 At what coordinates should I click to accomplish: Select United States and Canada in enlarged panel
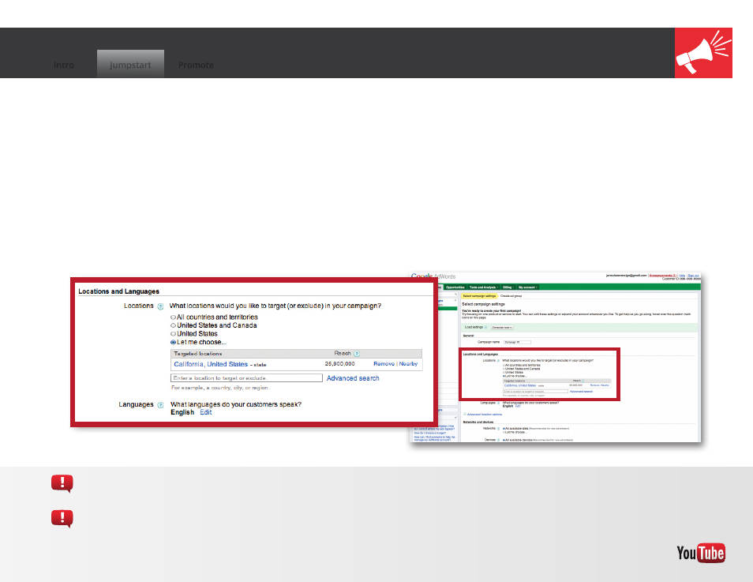tap(174, 325)
